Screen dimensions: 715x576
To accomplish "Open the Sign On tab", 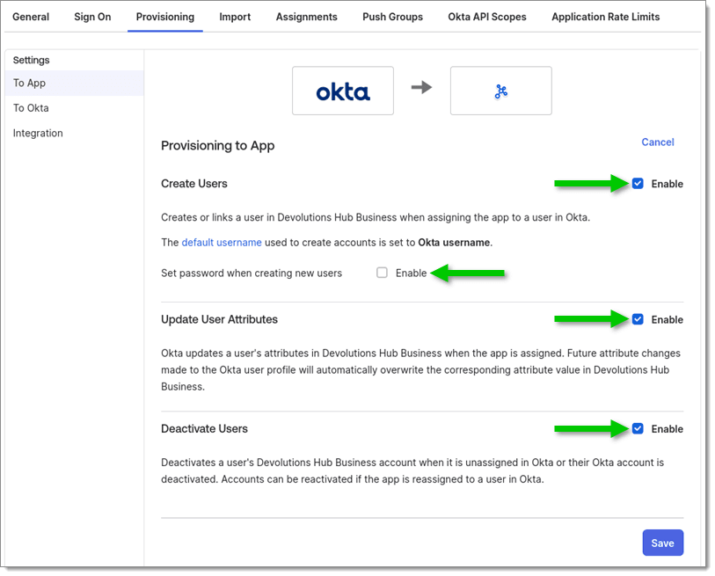I will [92, 17].
